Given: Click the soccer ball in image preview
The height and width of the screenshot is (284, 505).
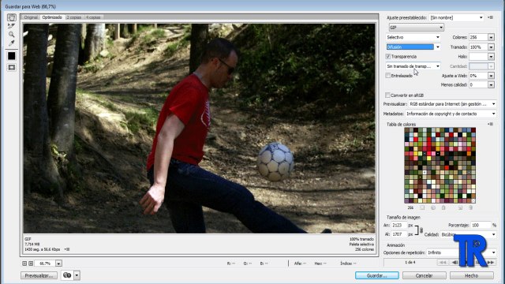Looking at the screenshot, I should (275, 162).
